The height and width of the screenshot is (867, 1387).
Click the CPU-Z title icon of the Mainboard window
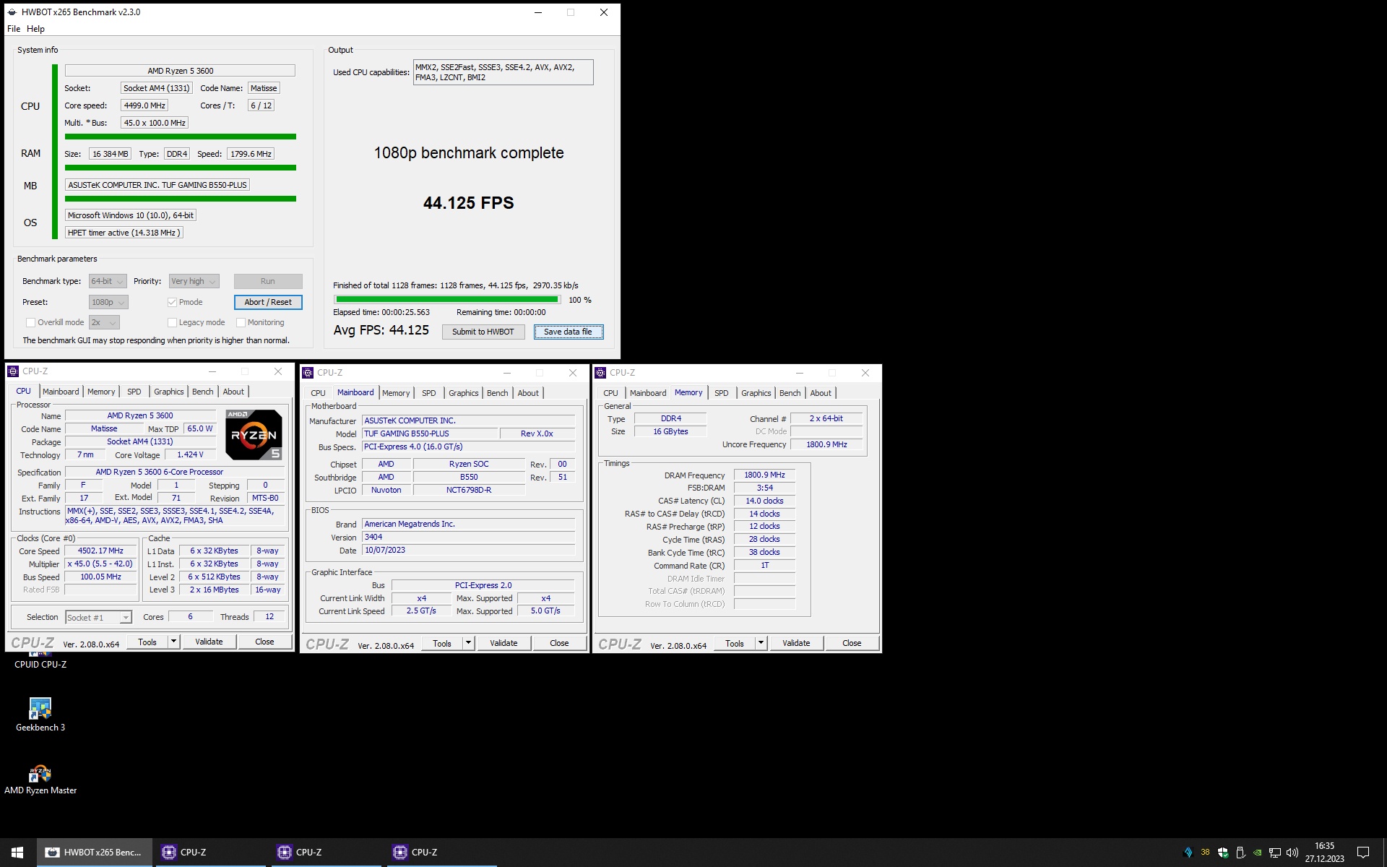pos(308,373)
